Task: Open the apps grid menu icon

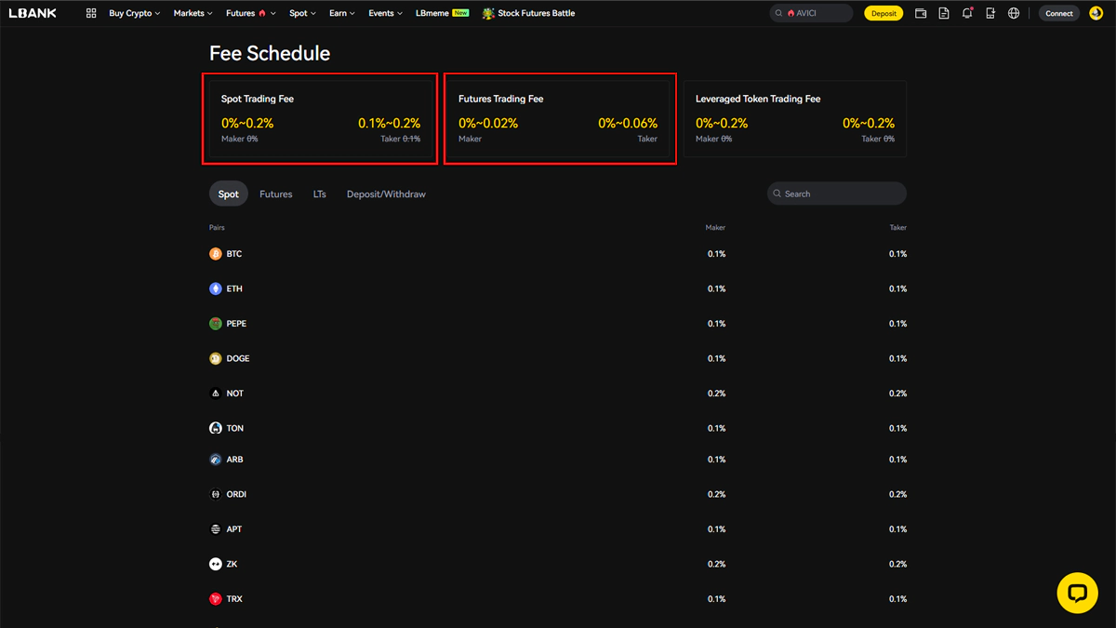Action: click(x=90, y=13)
